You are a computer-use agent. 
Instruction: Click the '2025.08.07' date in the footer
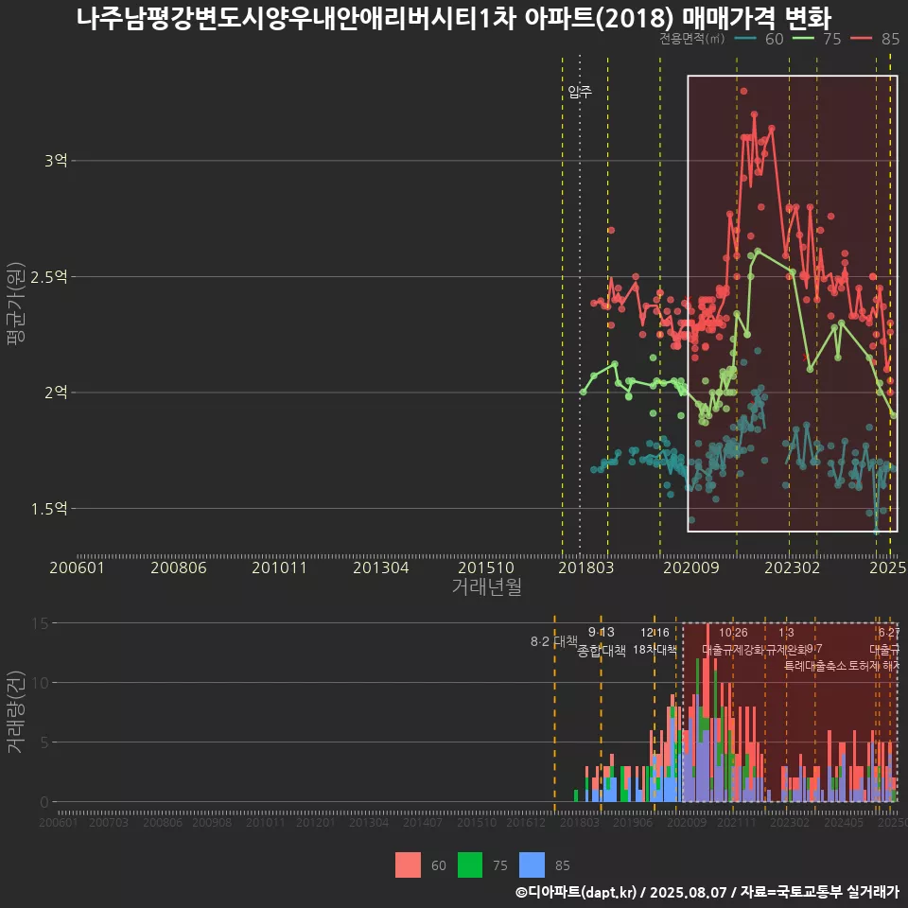point(688,892)
